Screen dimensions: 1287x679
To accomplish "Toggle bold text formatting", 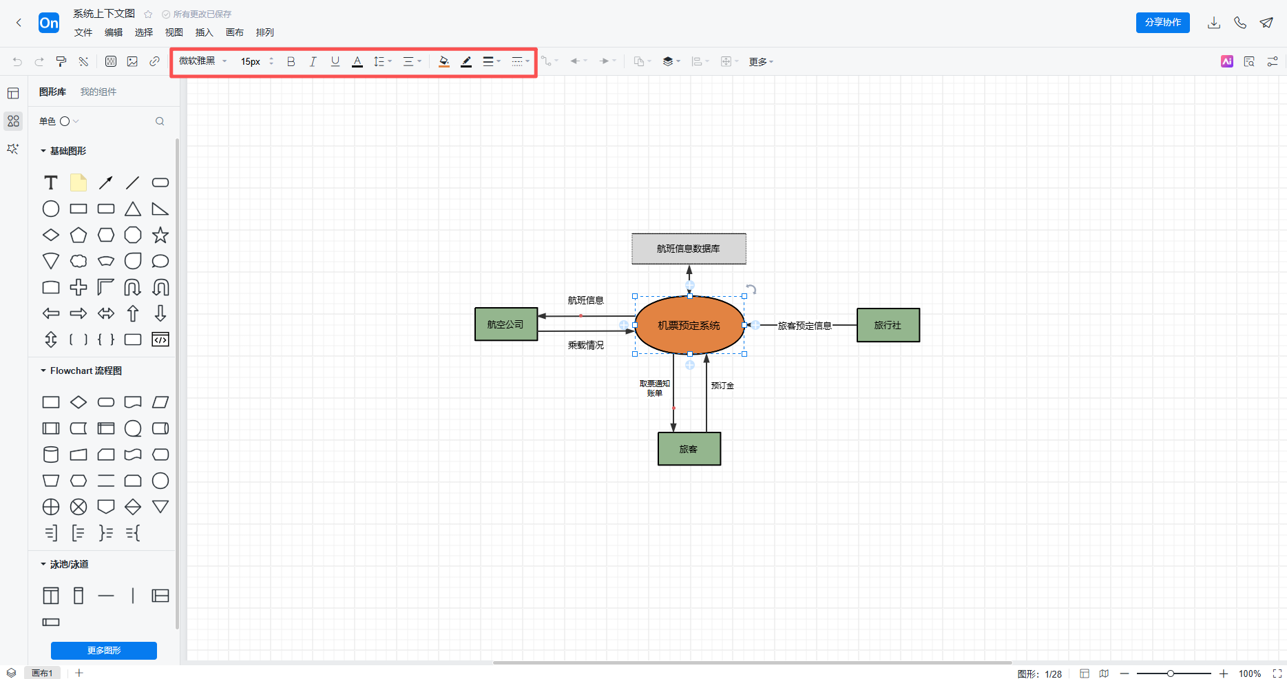I will pyautogui.click(x=291, y=61).
